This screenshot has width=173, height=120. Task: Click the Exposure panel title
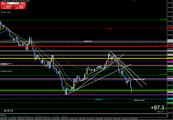pos(2,115)
